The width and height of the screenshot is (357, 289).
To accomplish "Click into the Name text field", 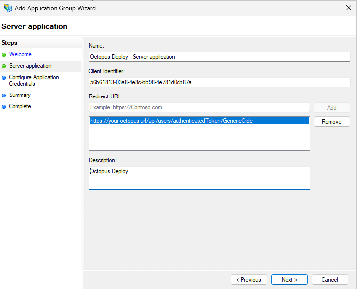I will click(x=219, y=57).
